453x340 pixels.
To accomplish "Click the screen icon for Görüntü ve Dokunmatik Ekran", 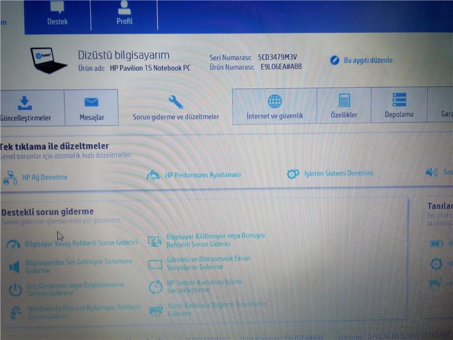I will 155,264.
